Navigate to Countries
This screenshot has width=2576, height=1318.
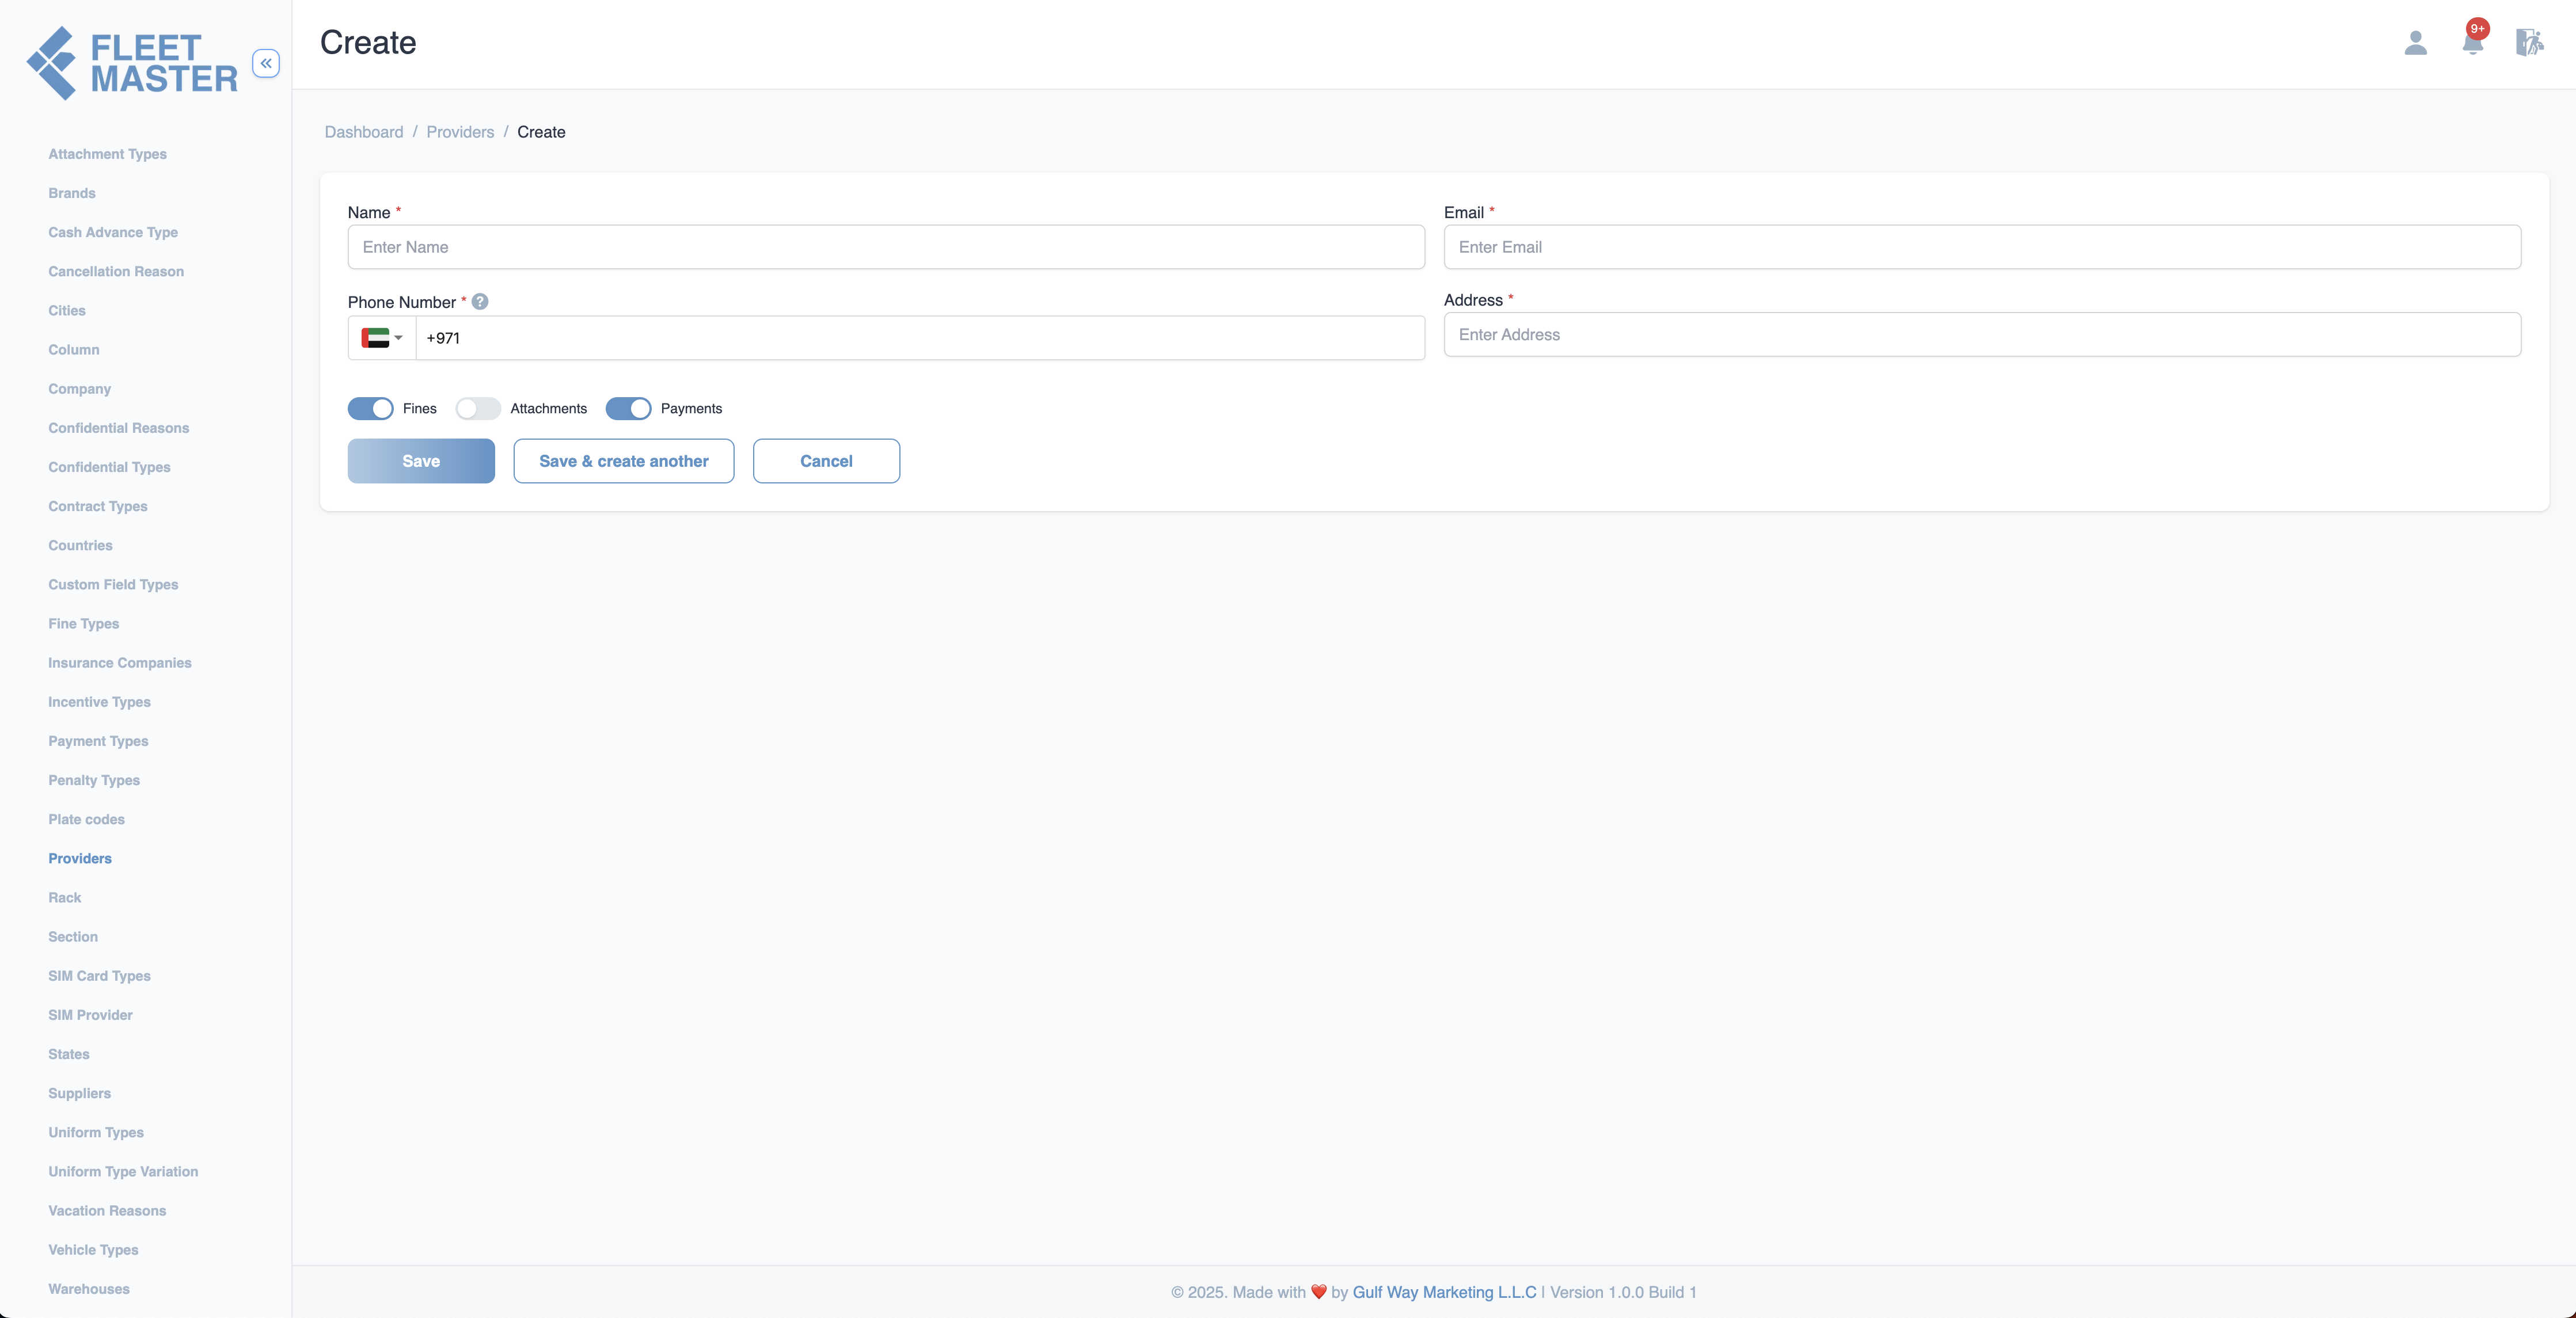(x=80, y=546)
